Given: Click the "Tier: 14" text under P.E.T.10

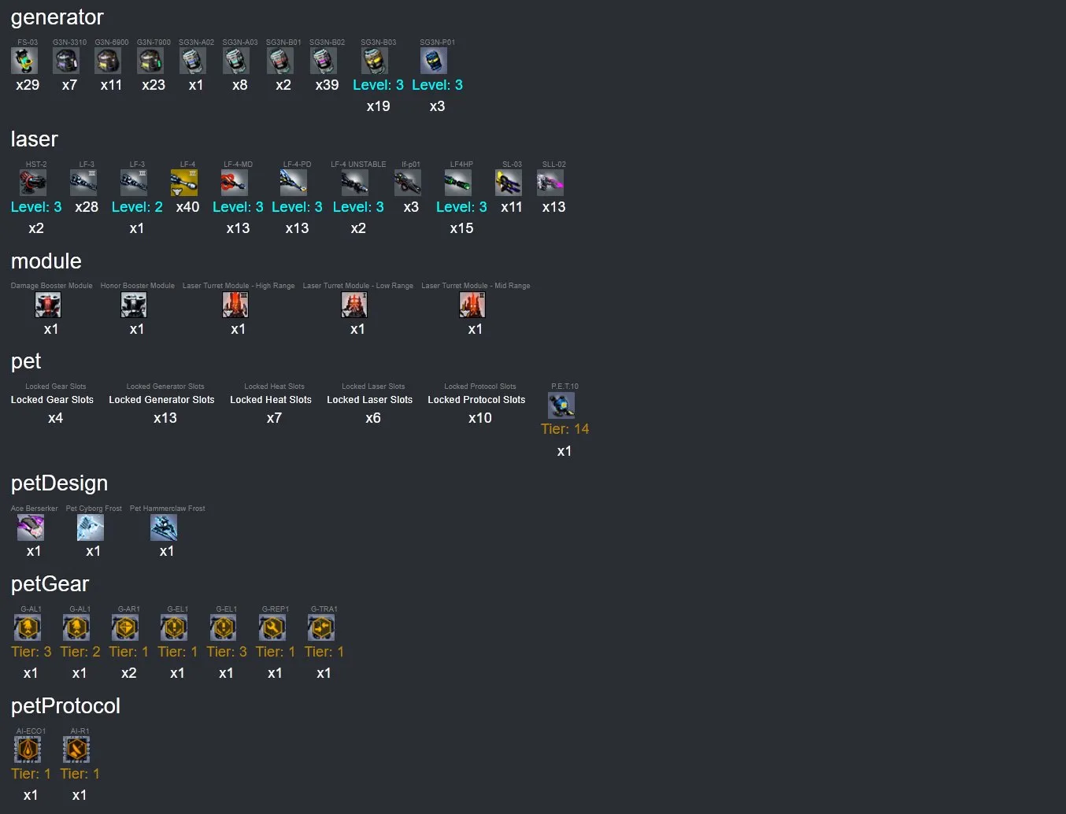Looking at the screenshot, I should [564, 429].
